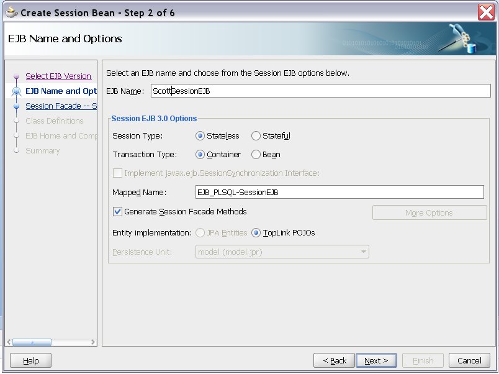Click the Entity implementation label

point(152,233)
